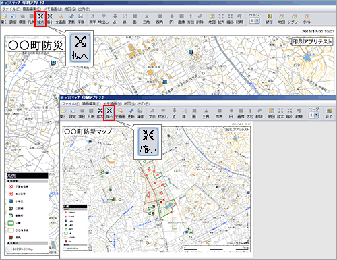Open 描画編集 menu in back window
The image size is (337, 260).
(x=32, y=9)
